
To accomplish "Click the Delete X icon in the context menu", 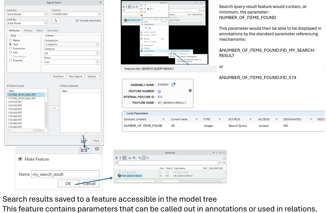I will [142, 39].
